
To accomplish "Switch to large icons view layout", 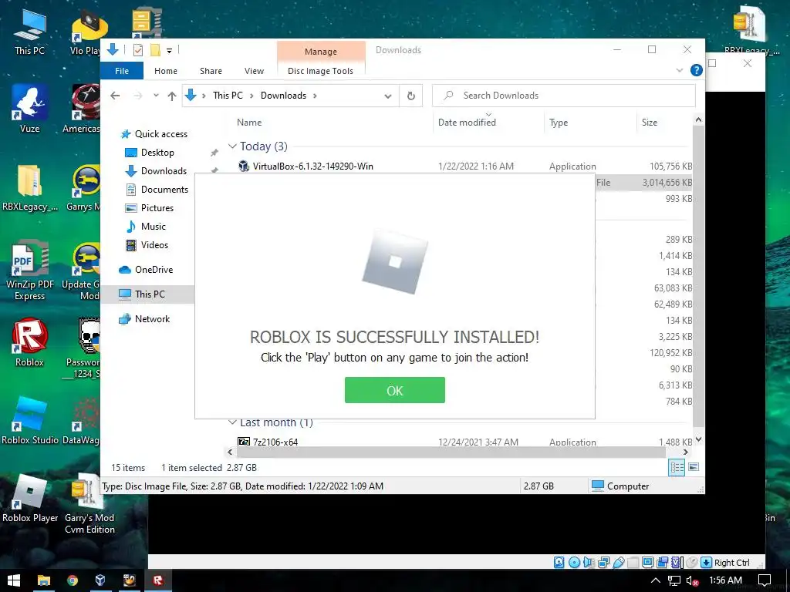I will pos(694,468).
